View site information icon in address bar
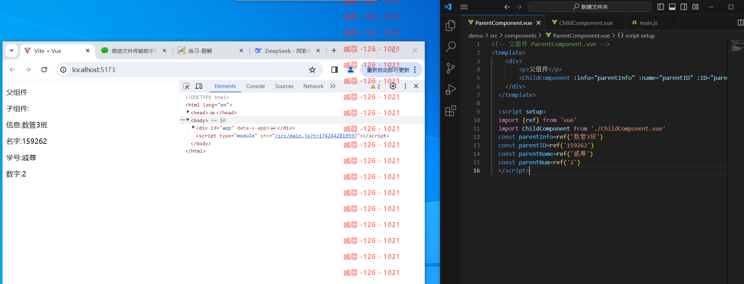Viewport: 744px width, 284px height. 63,70
